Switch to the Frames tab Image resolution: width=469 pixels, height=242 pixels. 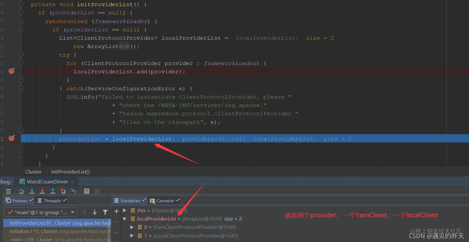pyautogui.click(x=20, y=201)
